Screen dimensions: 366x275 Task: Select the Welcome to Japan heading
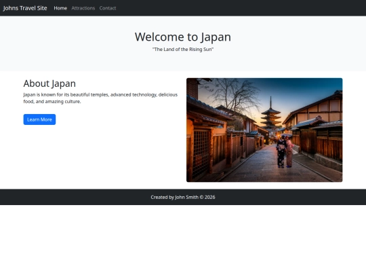[183, 37]
